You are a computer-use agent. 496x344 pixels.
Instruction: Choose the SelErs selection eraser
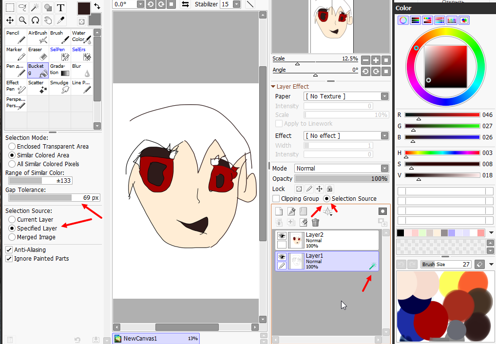[82, 54]
